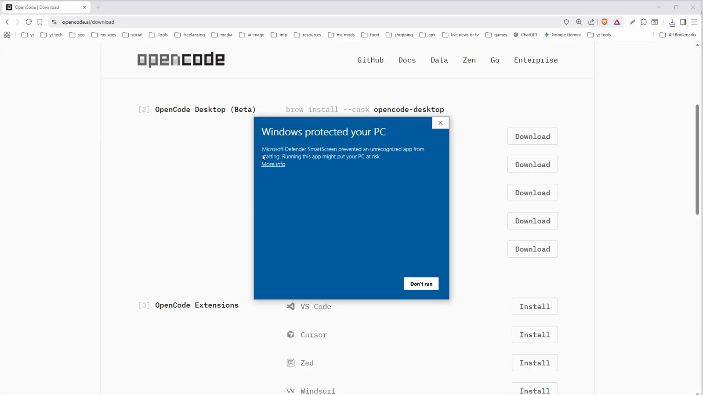The width and height of the screenshot is (703, 395).
Task: Open the Brave Shields lion icon
Action: click(605, 22)
